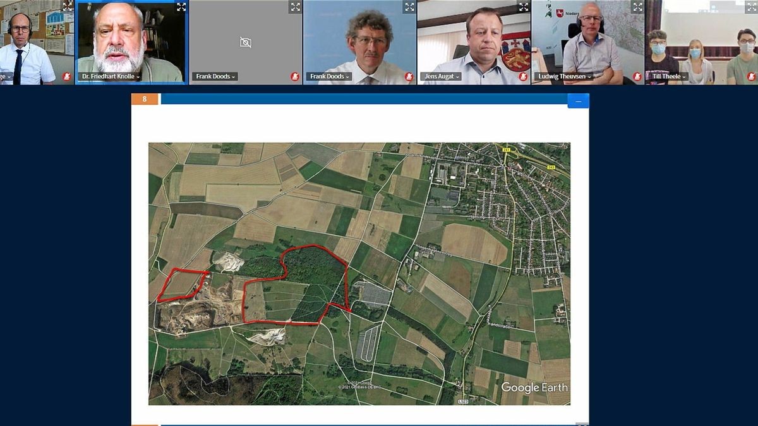The image size is (758, 426).
Task: Maximize Ludwig Theuvsen's video tile
Action: click(637, 7)
